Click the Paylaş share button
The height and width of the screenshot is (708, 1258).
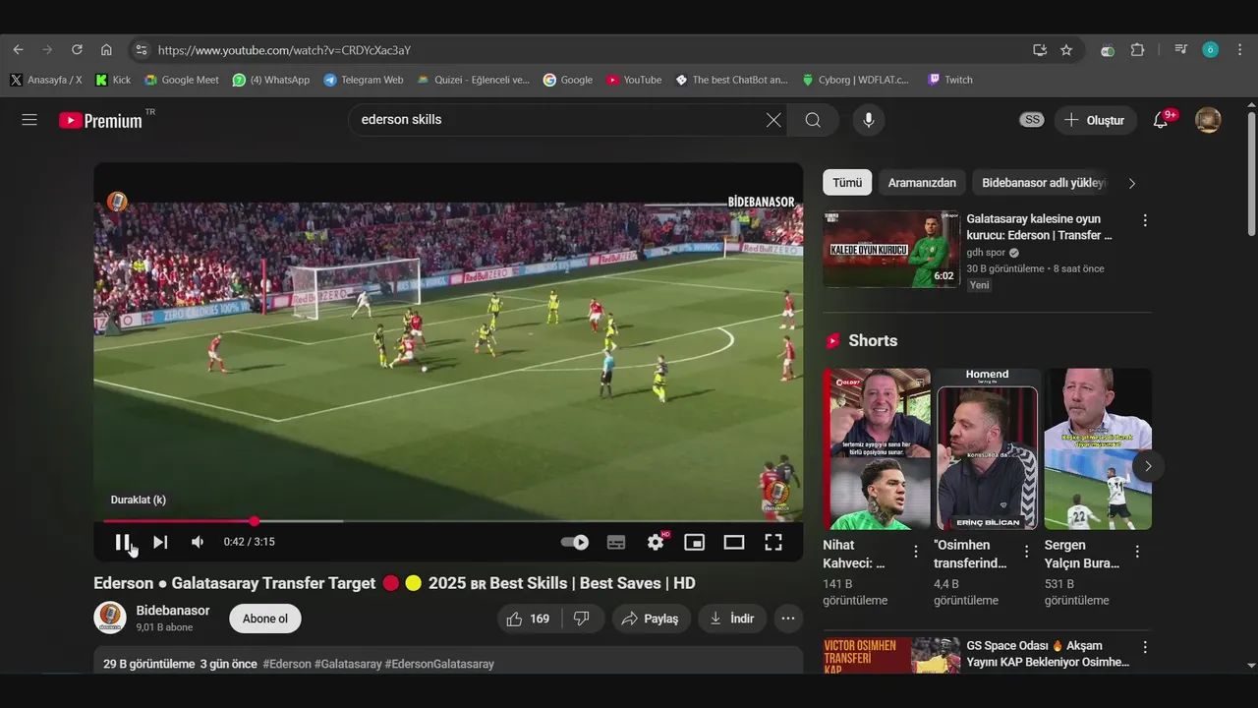pos(651,619)
